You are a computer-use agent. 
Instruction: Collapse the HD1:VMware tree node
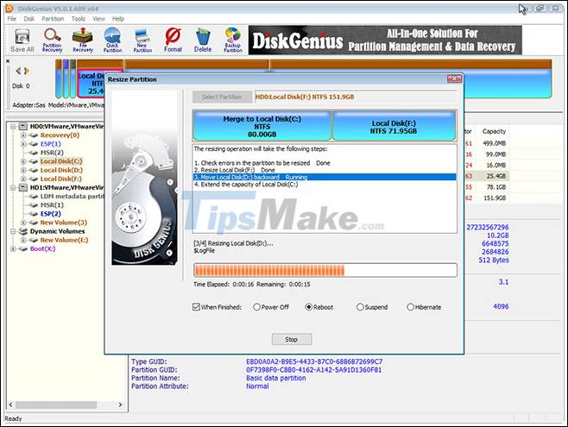coord(14,187)
